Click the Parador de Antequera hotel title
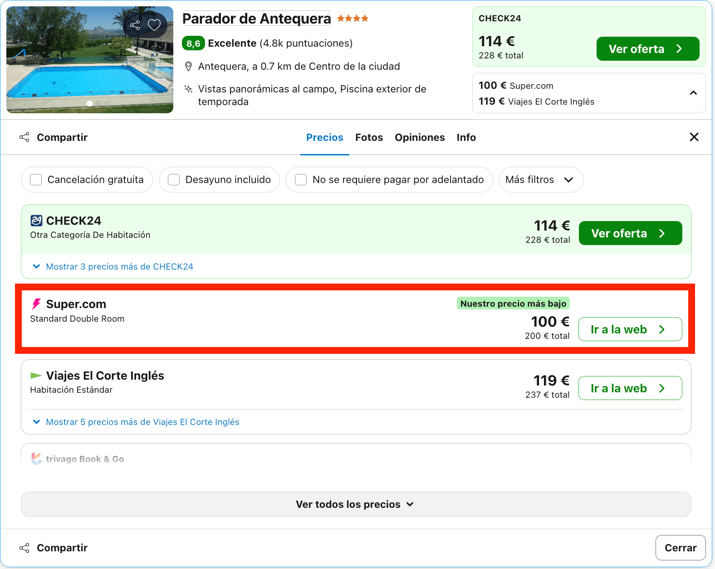Image resolution: width=715 pixels, height=569 pixels. 256,19
